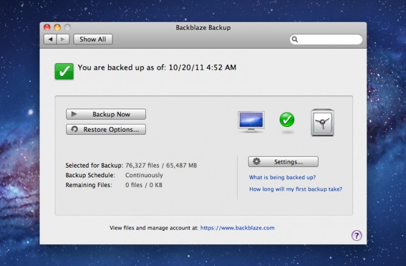Start a backup with Backup Now
The height and width of the screenshot is (266, 406).
[106, 114]
